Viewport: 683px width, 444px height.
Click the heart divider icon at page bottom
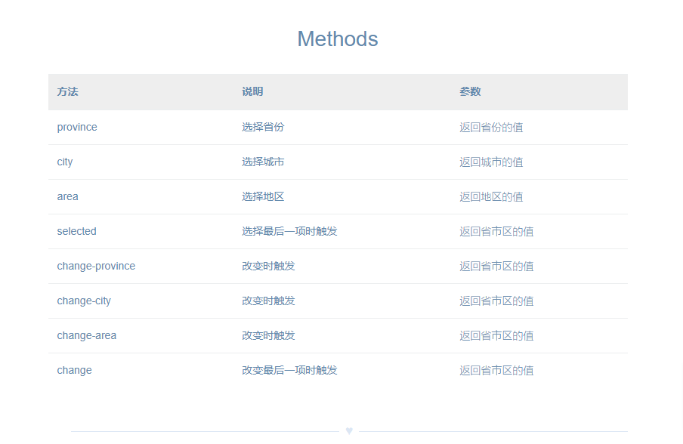(349, 430)
